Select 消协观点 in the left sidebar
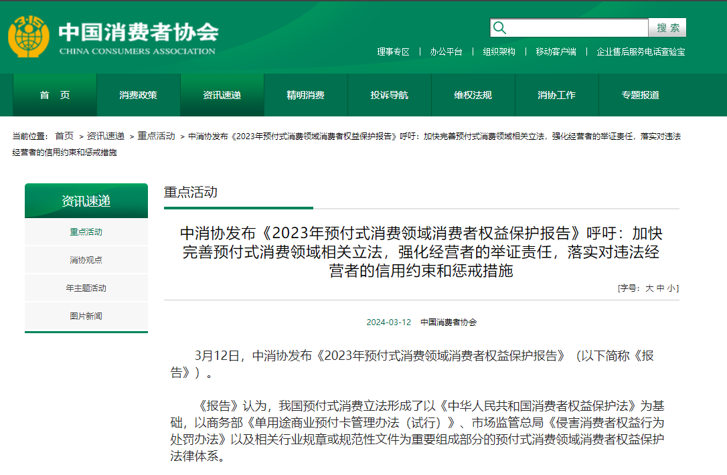Screen dimensions: 727x475 pyautogui.click(x=86, y=260)
